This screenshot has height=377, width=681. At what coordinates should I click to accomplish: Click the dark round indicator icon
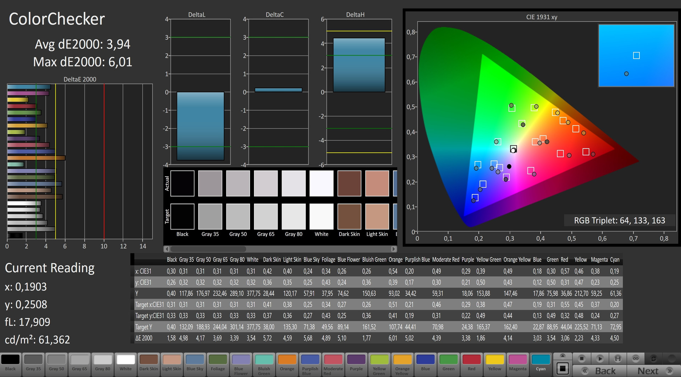pos(671,359)
